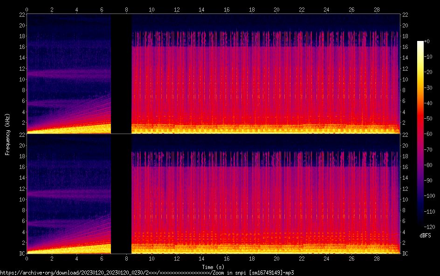Click the 28-second tick on the top time axis
Image resolution: width=440 pixels, height=276 pixels.
click(x=376, y=9)
